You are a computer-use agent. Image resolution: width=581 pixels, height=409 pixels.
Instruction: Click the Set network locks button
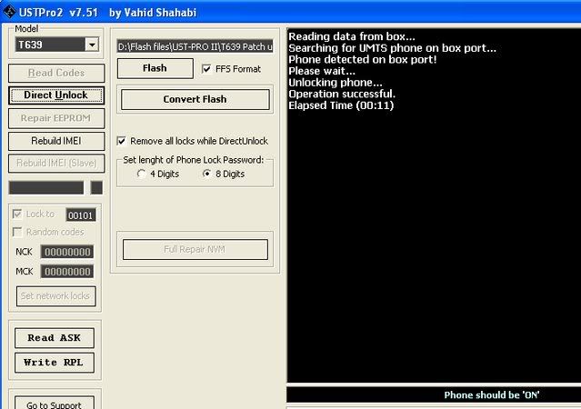56,296
